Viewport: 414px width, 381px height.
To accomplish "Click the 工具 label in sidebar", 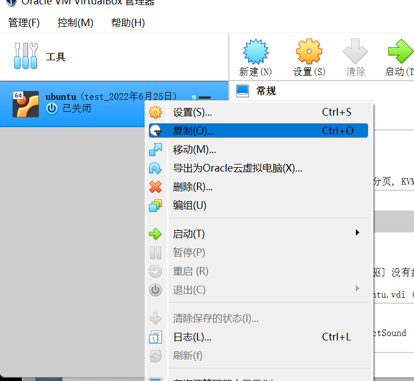I will (55, 57).
